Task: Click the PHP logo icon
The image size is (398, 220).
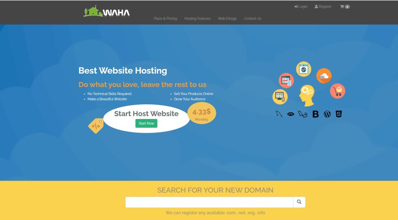Action: [x=291, y=114]
